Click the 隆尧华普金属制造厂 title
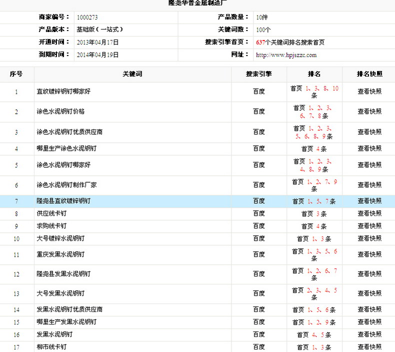The height and width of the screenshot is (352, 395). [197, 3]
